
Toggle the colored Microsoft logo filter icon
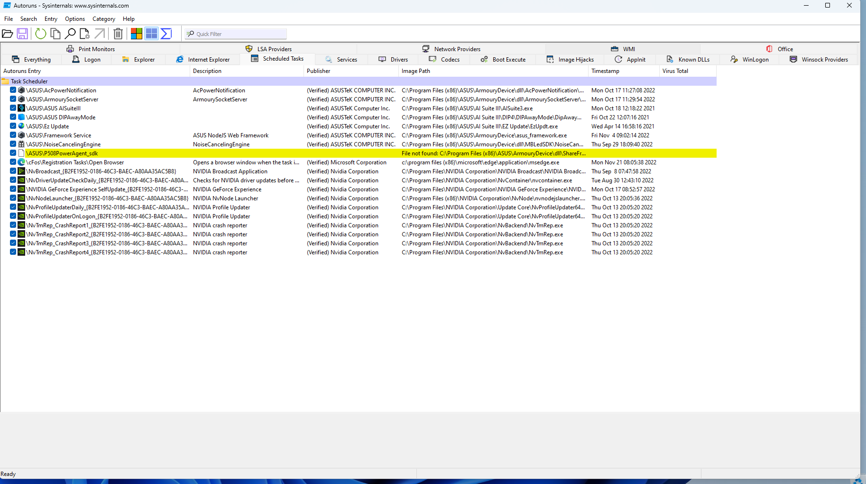pos(137,34)
